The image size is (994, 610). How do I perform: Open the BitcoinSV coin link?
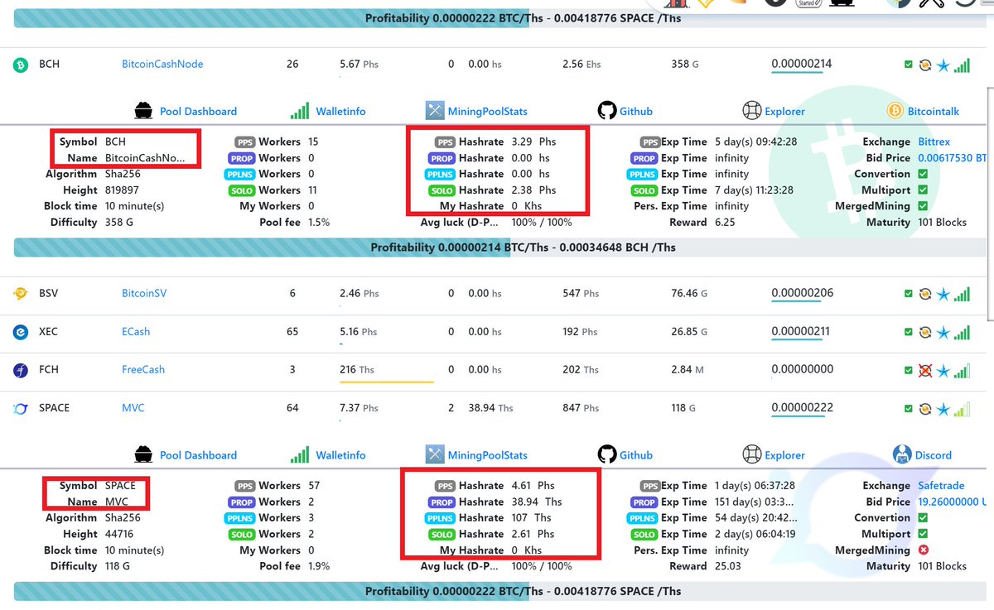[x=144, y=293]
